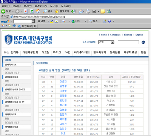Screen dimensions: 151x136
Task: Open web search dropdown arrow
Action: [48, 21]
